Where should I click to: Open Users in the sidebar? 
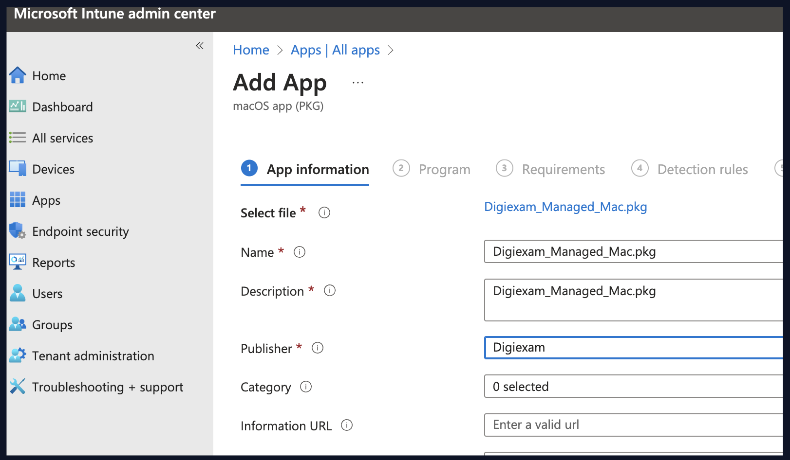[x=47, y=294]
